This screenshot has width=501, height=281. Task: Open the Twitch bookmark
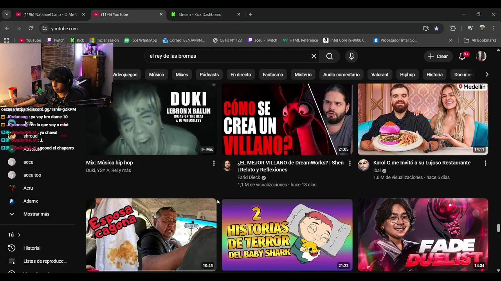56,40
